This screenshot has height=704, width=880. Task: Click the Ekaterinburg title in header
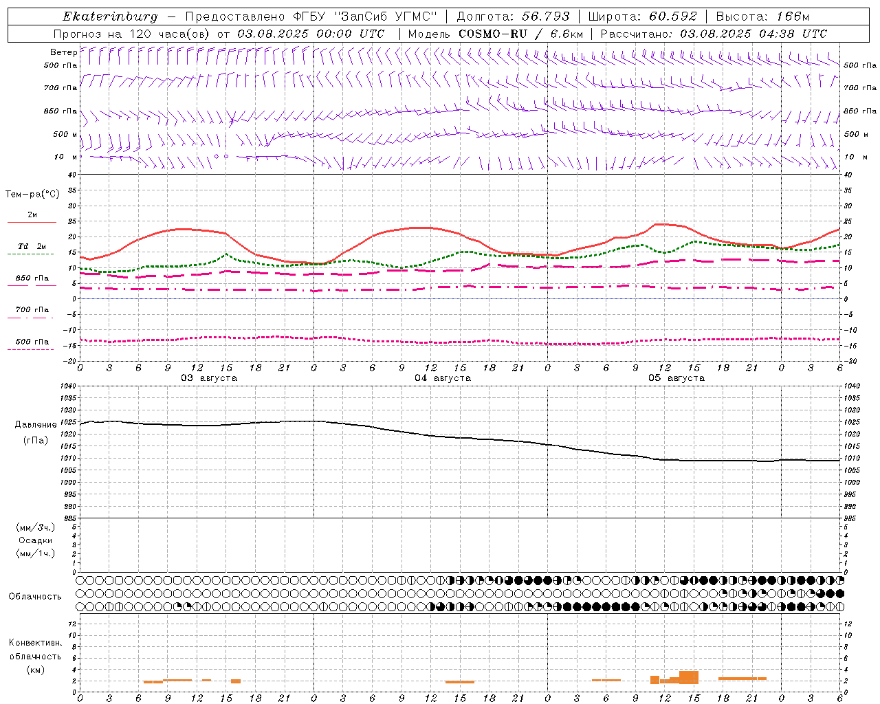coord(110,16)
